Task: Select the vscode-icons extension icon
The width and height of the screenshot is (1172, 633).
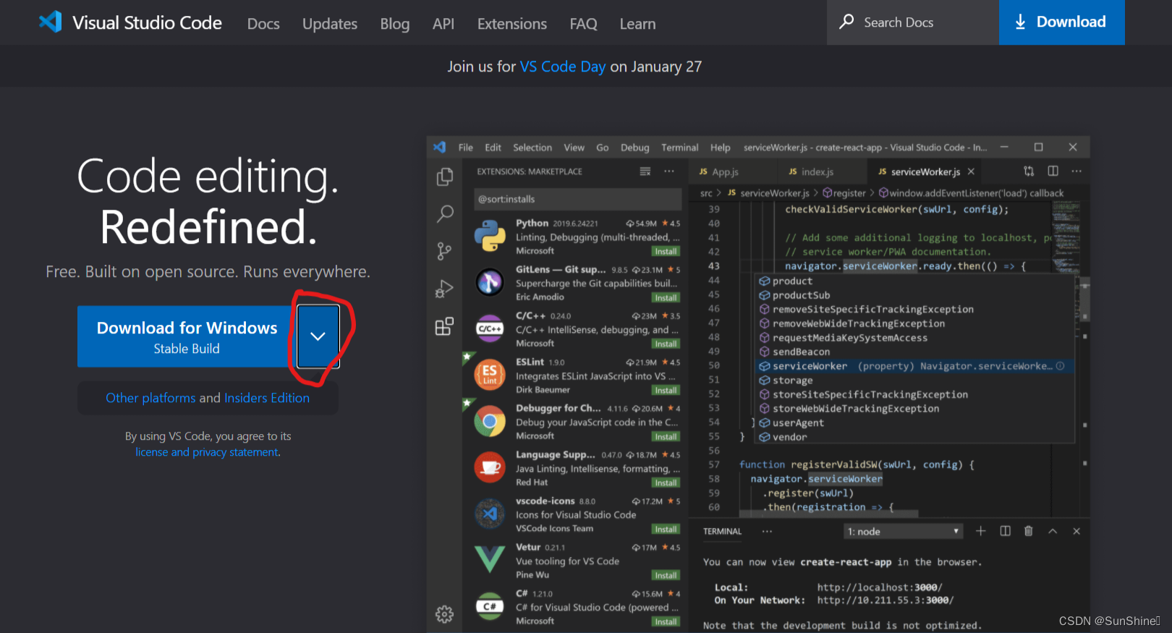Action: (490, 514)
